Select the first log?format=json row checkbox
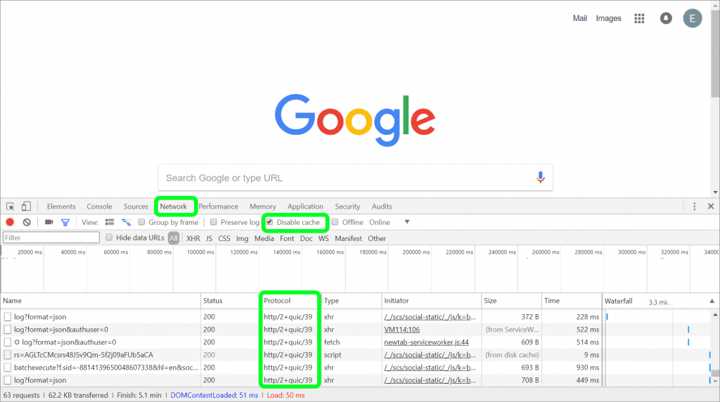 click(7, 317)
